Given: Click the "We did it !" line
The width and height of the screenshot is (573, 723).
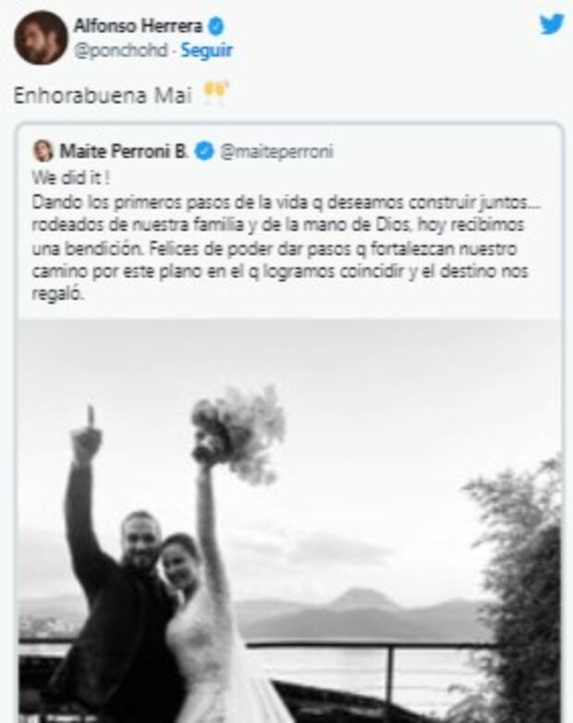Looking at the screenshot, I should click(x=71, y=178).
